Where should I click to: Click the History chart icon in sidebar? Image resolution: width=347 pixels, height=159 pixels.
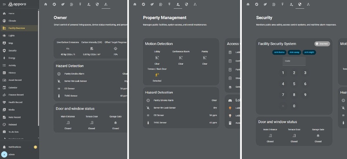tap(4, 73)
